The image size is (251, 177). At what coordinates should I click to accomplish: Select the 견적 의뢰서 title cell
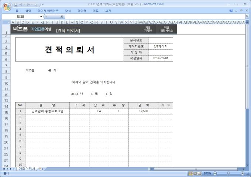click(x=69, y=49)
